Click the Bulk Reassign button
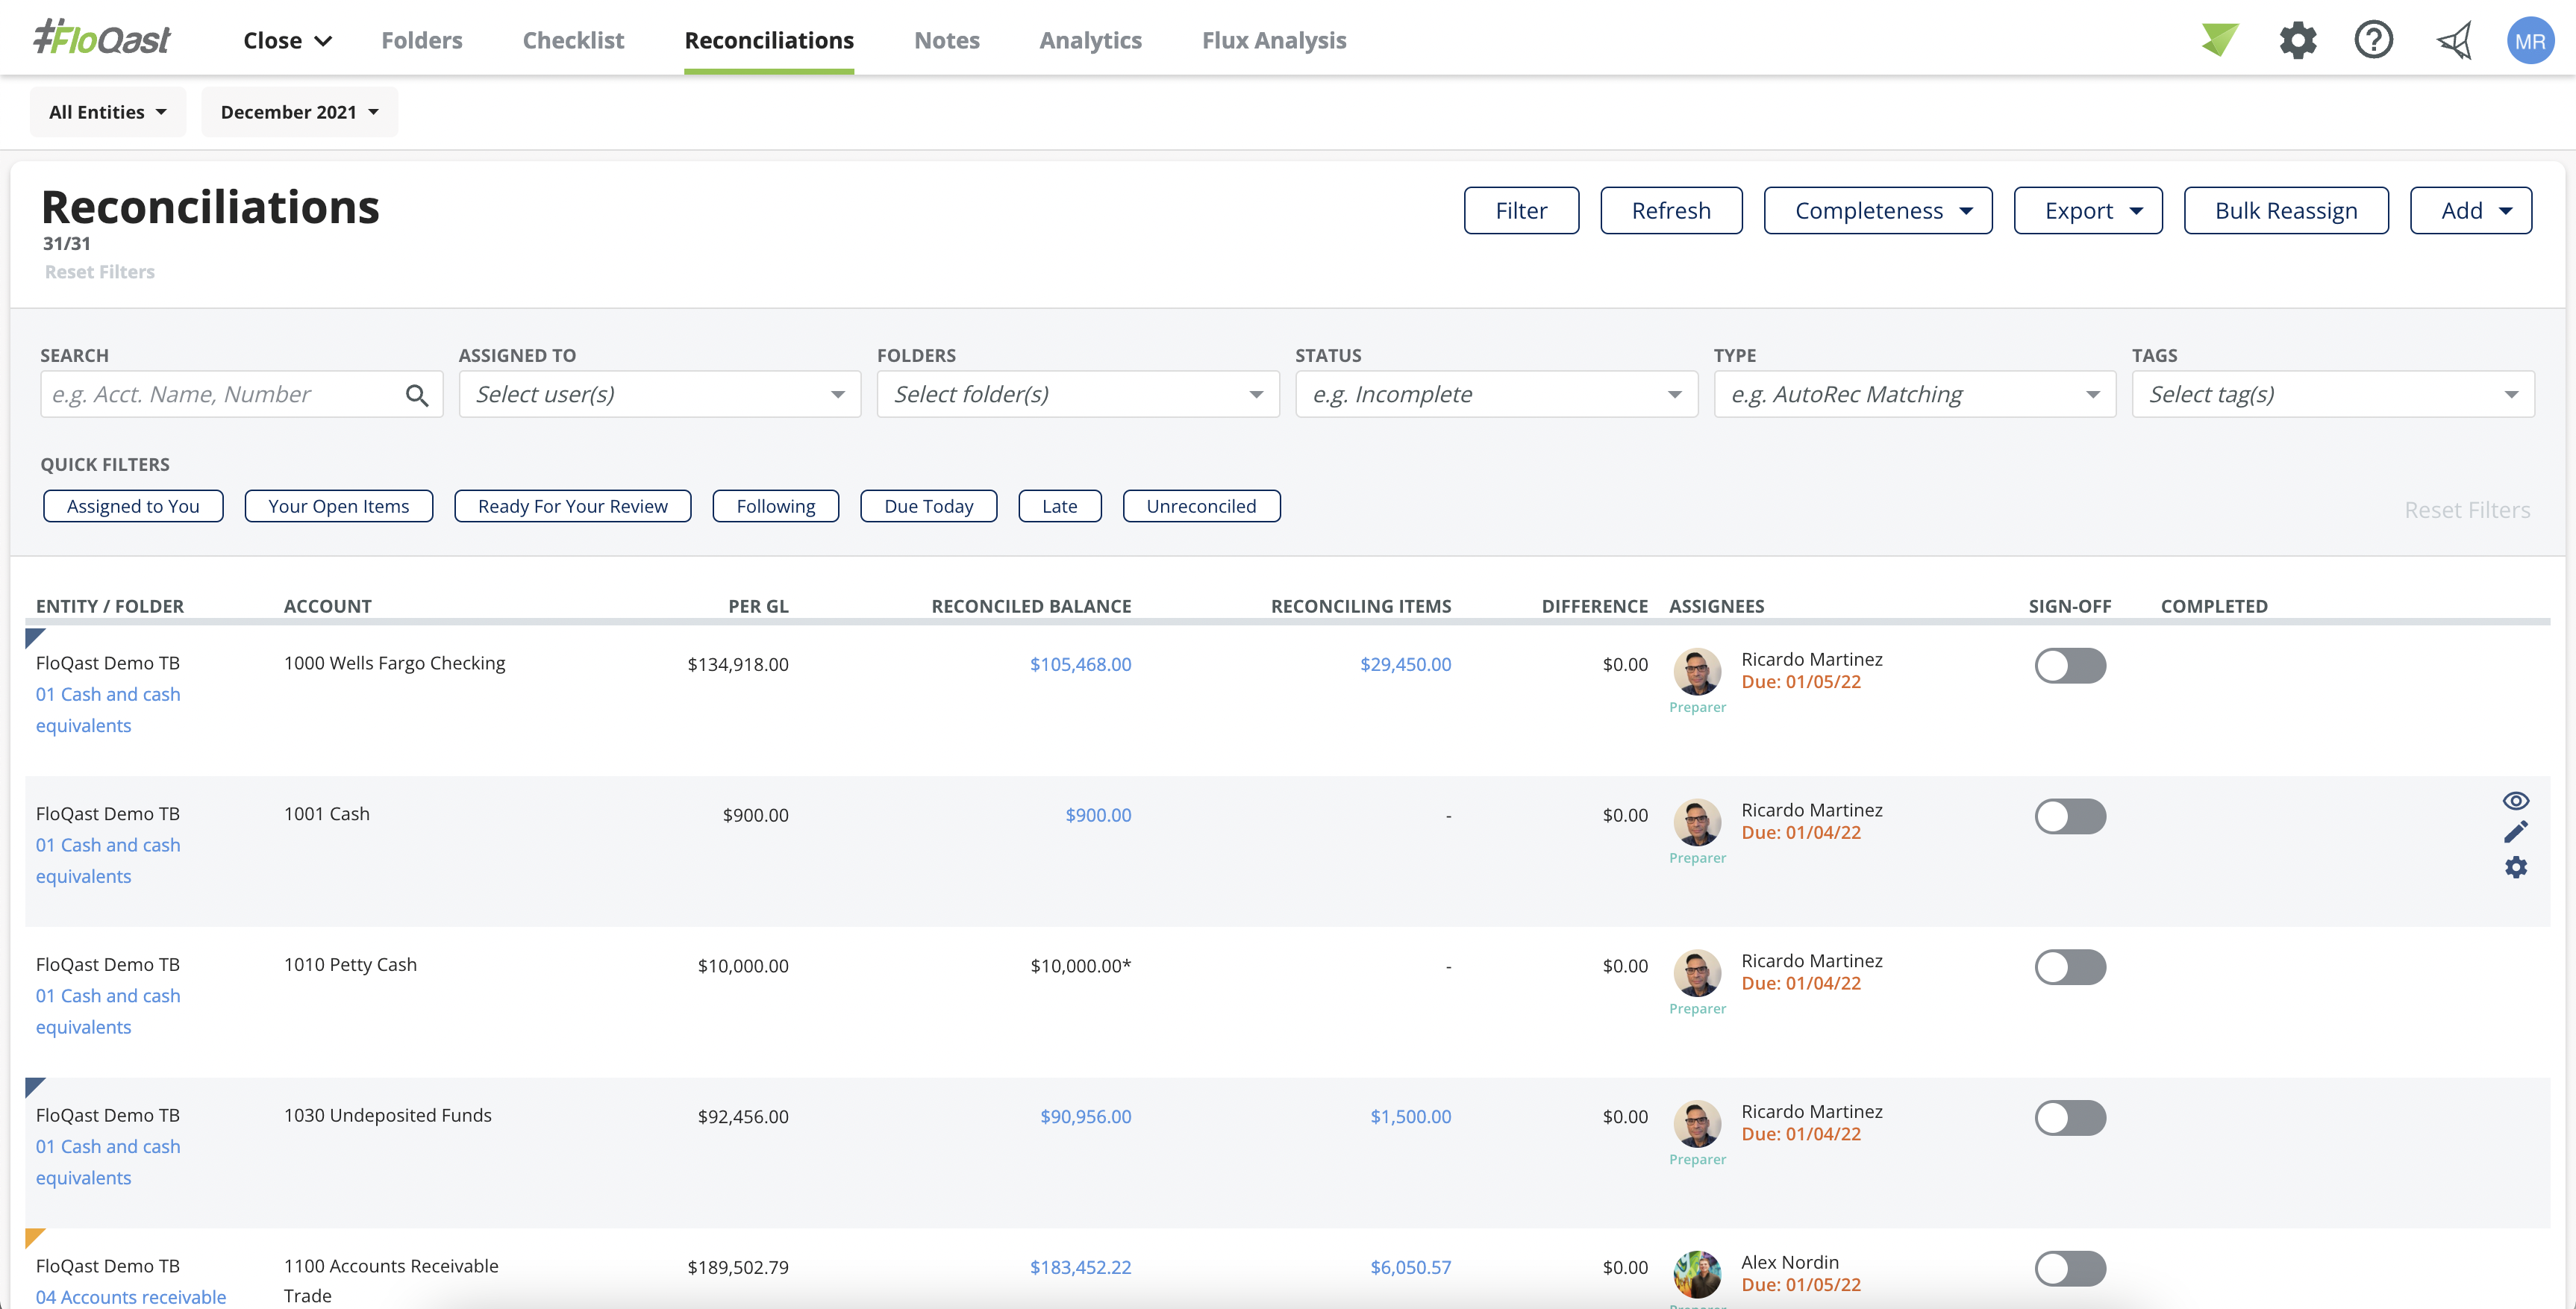The image size is (2576, 1309). pyautogui.click(x=2285, y=210)
